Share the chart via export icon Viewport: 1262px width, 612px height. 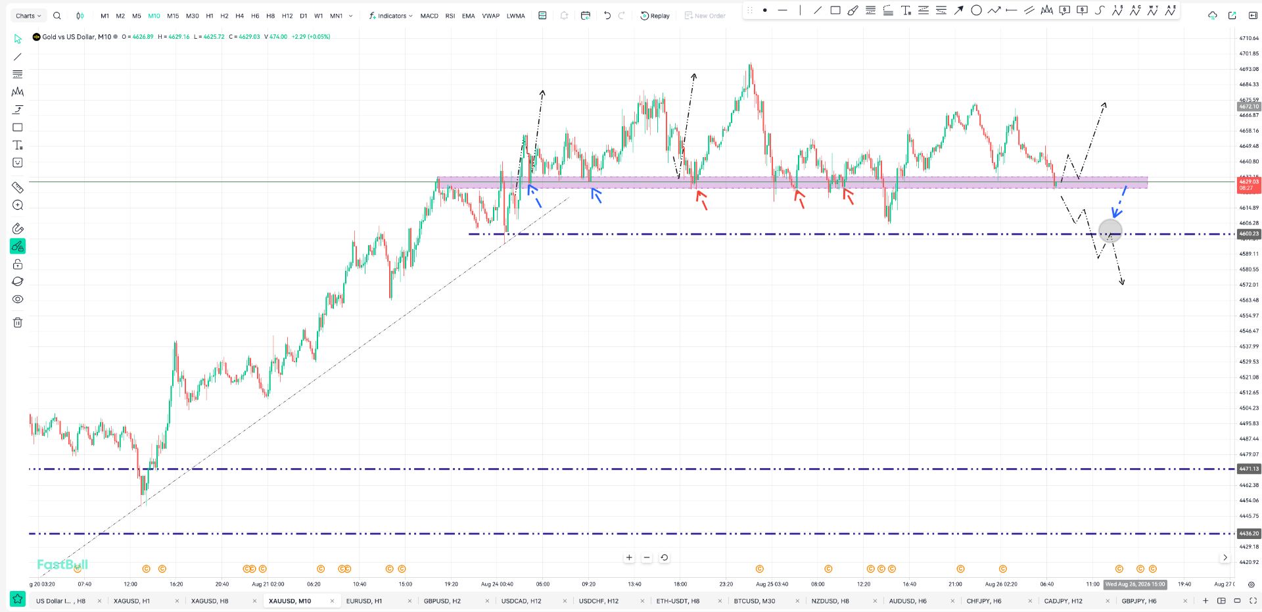(1232, 16)
